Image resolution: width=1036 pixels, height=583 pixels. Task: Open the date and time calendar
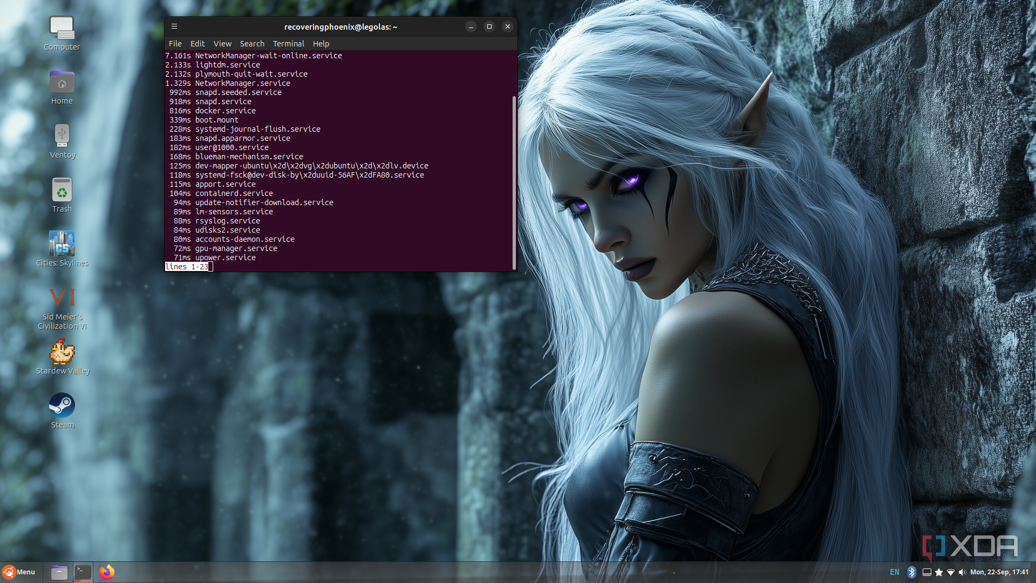click(999, 572)
